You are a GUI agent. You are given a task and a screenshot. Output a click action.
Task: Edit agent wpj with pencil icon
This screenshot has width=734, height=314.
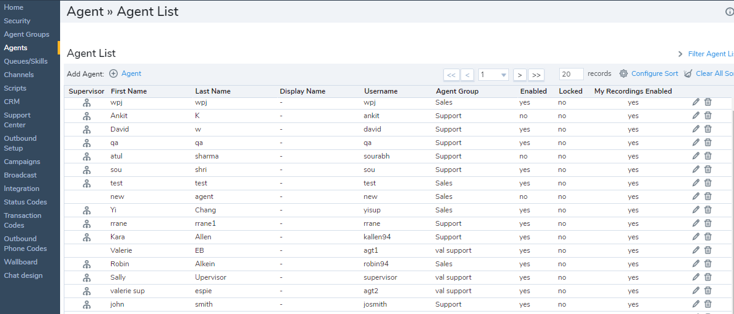pyautogui.click(x=695, y=102)
